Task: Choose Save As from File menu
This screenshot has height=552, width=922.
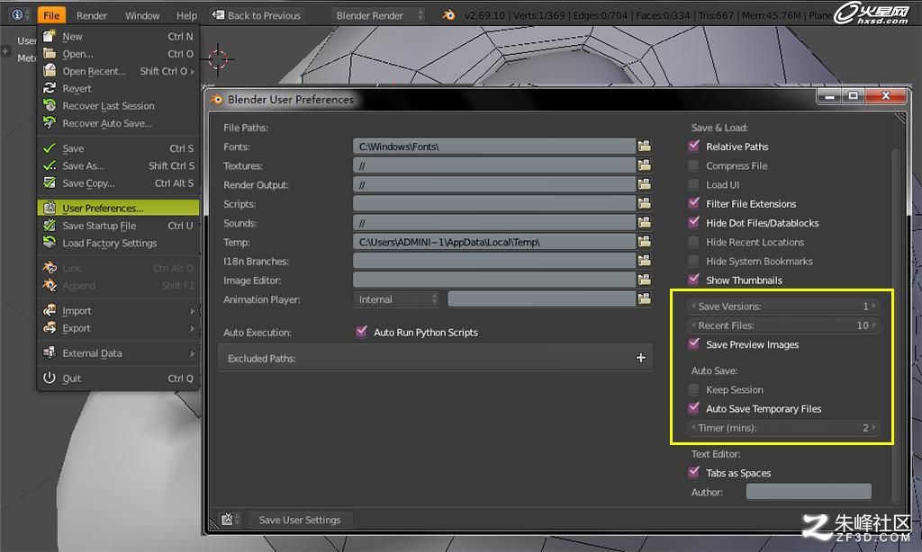Action: [118, 165]
